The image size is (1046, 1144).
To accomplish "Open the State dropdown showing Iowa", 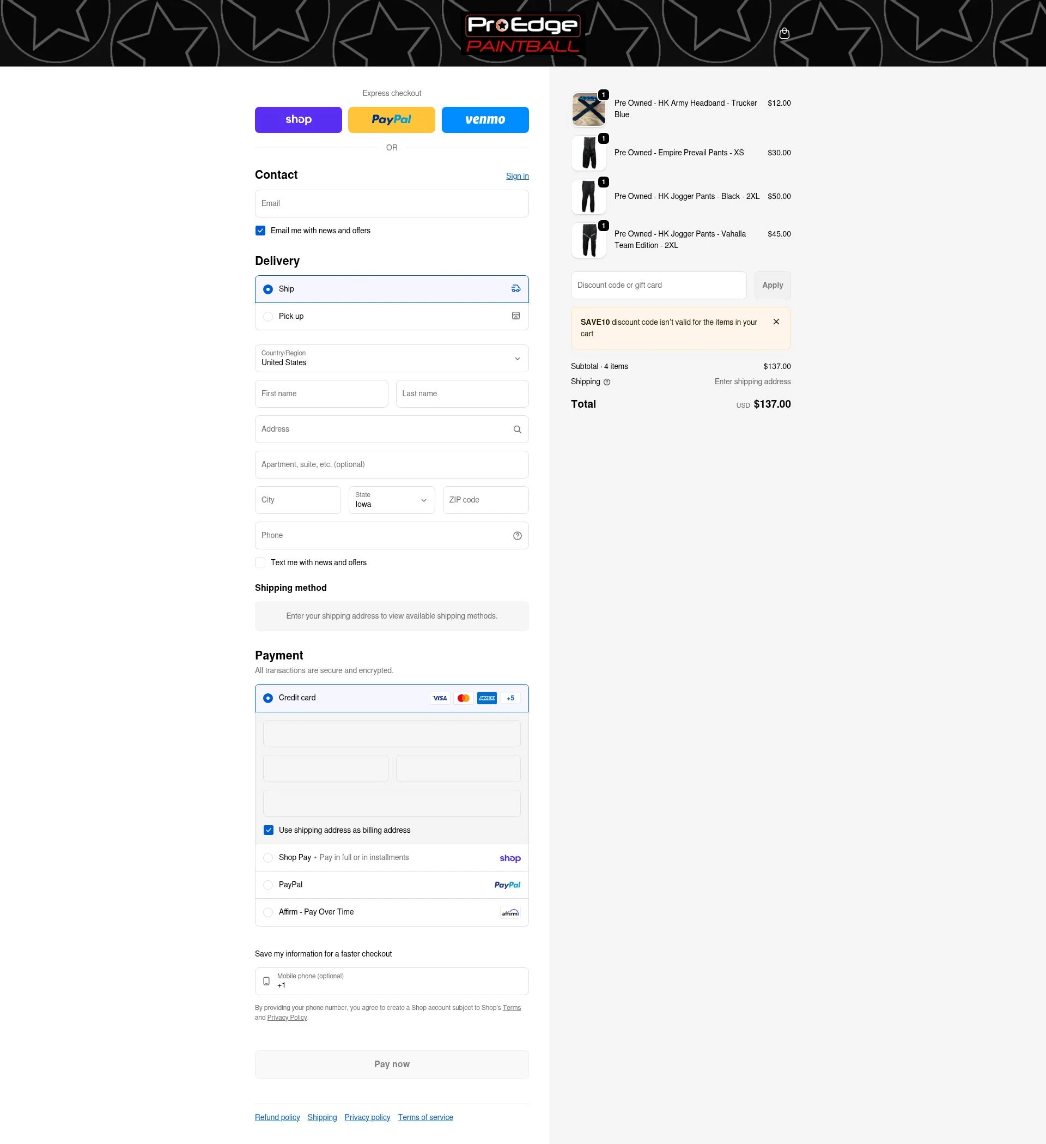I will (x=391, y=500).
